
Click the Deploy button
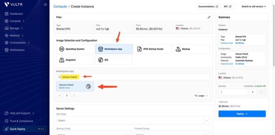pyautogui.click(x=242, y=114)
